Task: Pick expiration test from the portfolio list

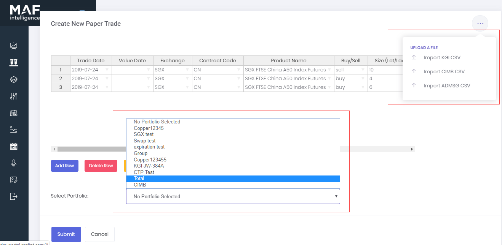Action: tap(233, 147)
